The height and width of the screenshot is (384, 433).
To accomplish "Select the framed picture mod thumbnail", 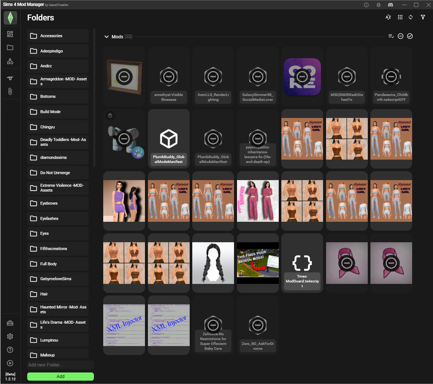I will click(124, 77).
